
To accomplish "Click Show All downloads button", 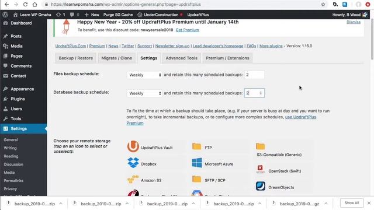I will [352, 203].
